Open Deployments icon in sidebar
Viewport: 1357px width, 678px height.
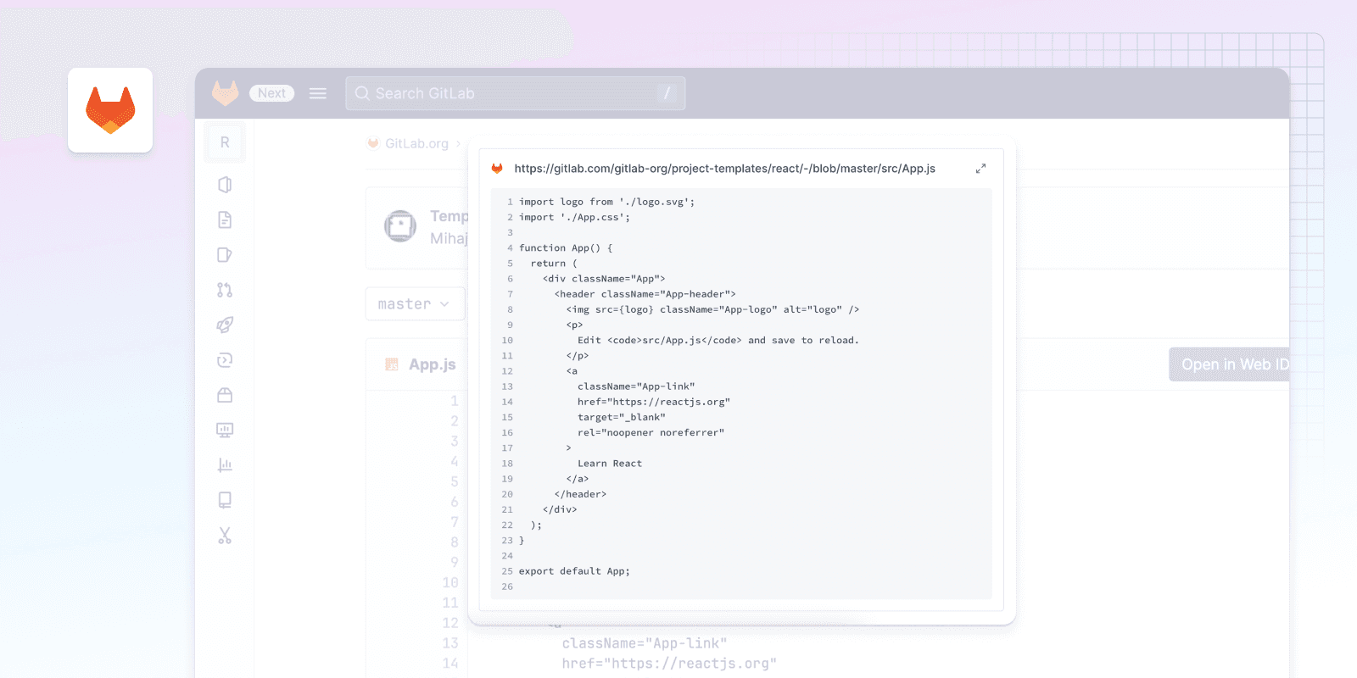225,360
